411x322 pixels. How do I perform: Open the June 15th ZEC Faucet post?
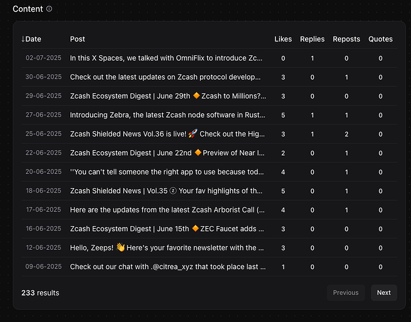point(166,229)
